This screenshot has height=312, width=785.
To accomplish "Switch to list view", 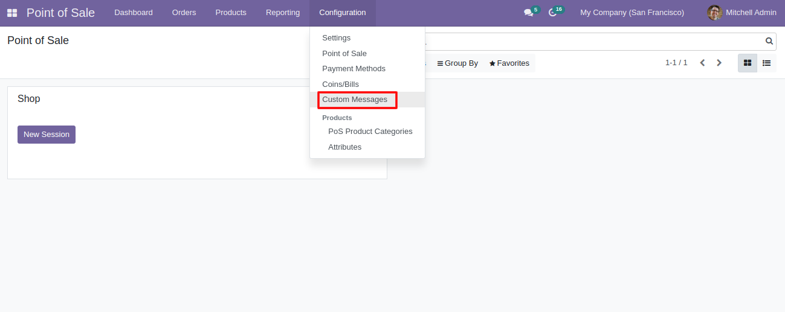I will point(766,63).
